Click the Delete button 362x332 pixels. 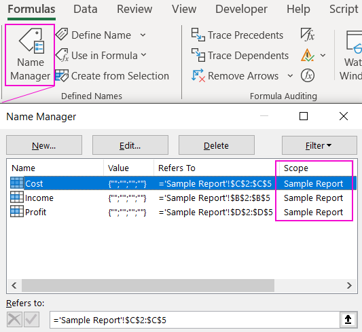pos(217,145)
